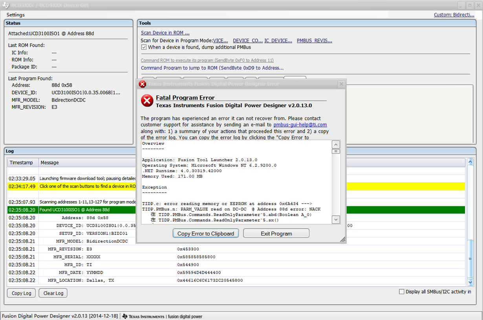Enable 'Display all SMBus/I2C activity' checkbox
This screenshot has height=320, width=483.
[401, 291]
